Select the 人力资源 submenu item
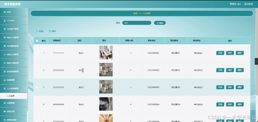Screen dimensions: 258x122 click(13, 96)
